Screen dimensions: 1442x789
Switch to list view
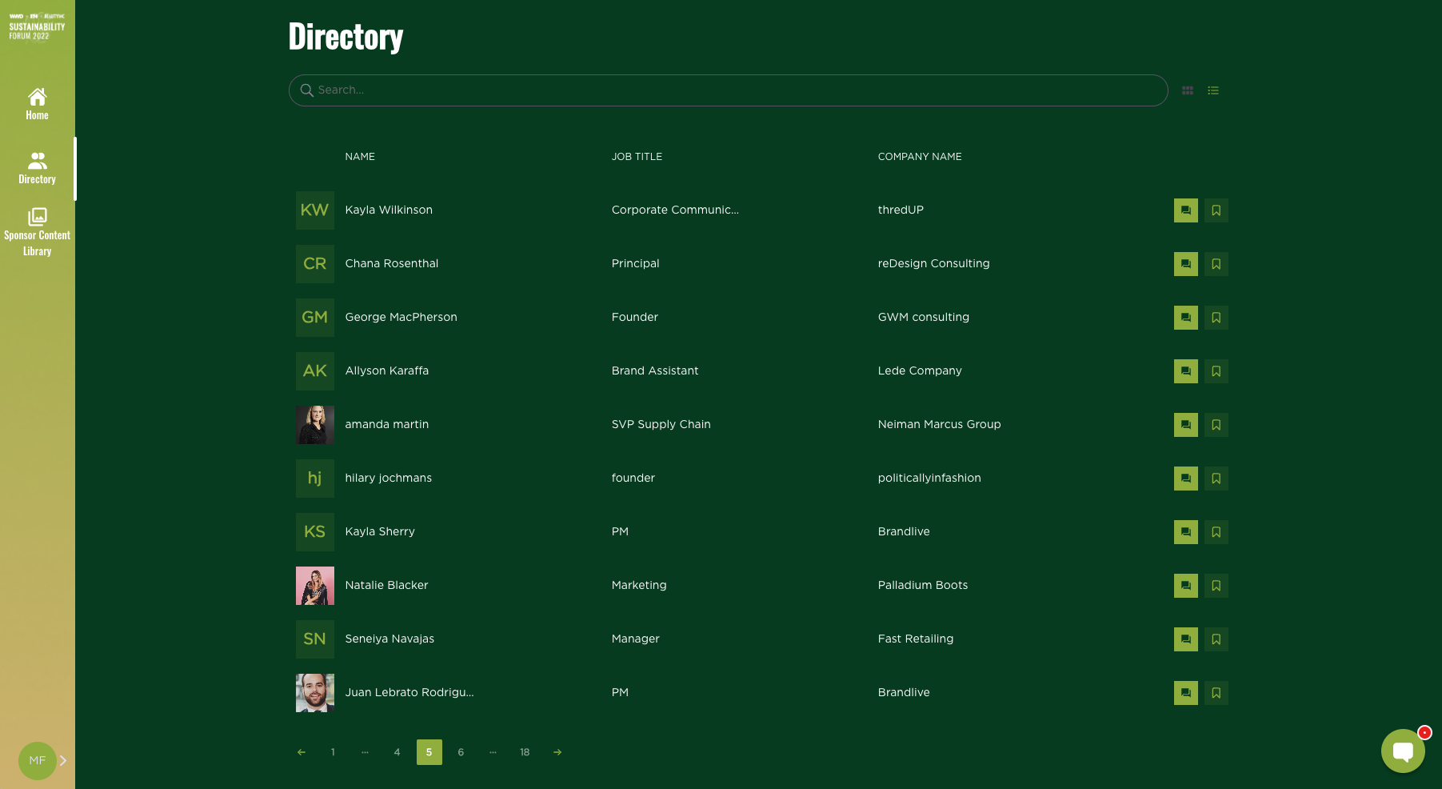pyautogui.click(x=1213, y=90)
